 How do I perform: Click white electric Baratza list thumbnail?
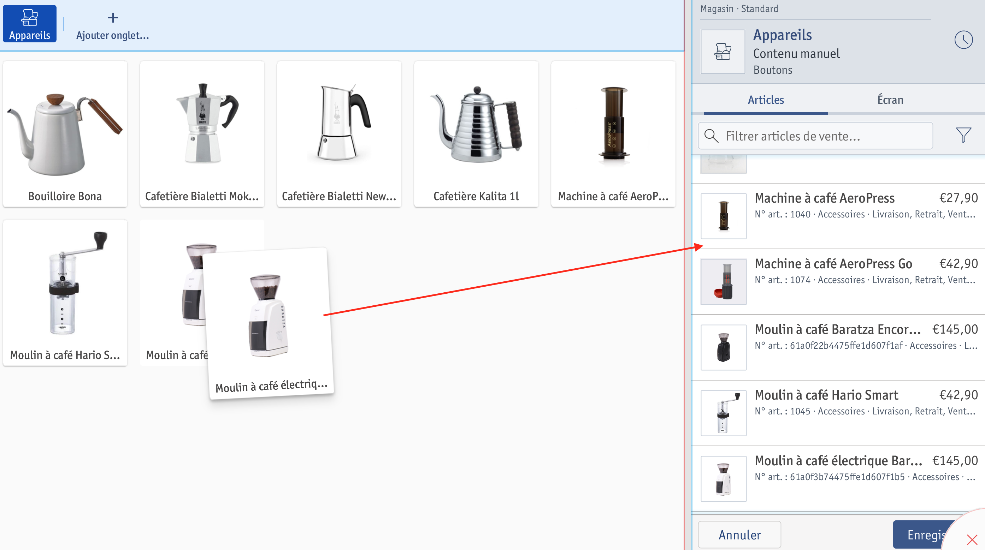click(724, 479)
